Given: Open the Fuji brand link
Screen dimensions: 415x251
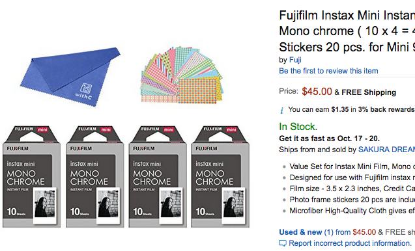Looking at the screenshot, I should (x=295, y=60).
